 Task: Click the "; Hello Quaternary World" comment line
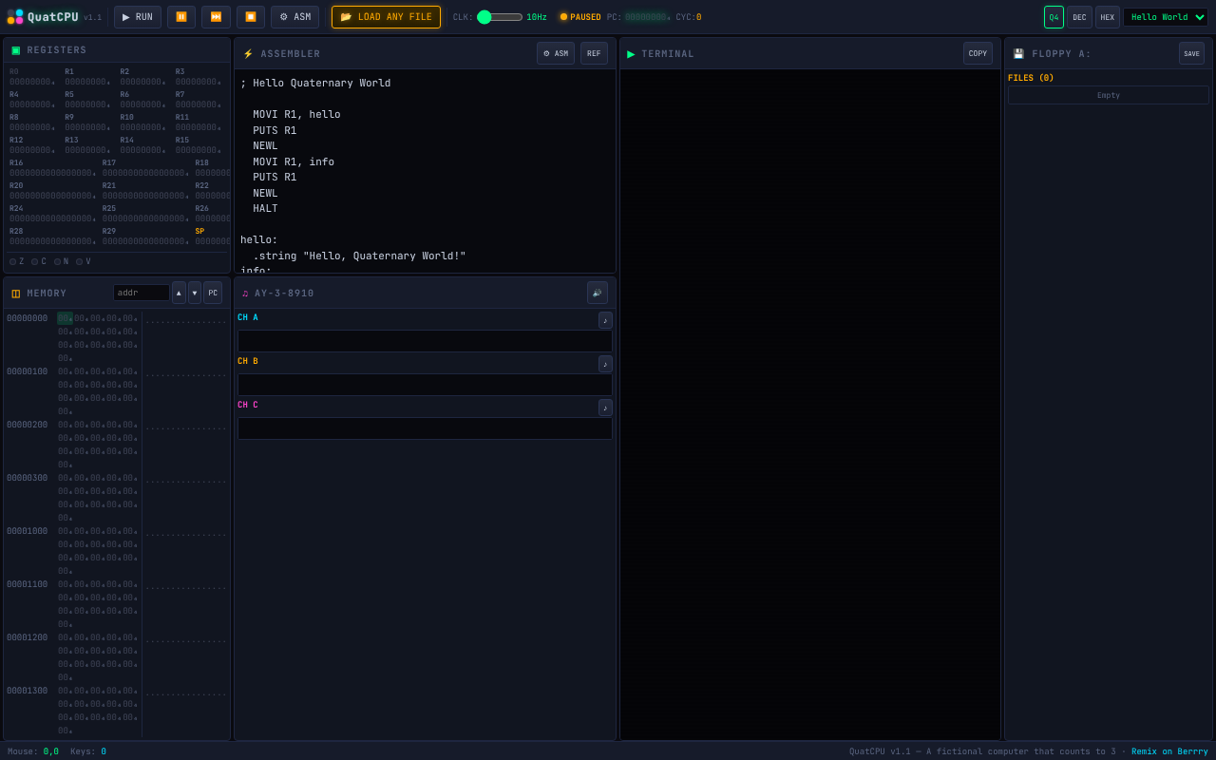(315, 84)
